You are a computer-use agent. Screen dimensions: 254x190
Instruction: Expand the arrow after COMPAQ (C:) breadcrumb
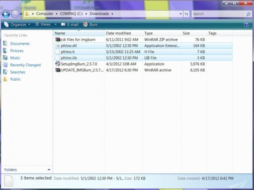click(86, 14)
